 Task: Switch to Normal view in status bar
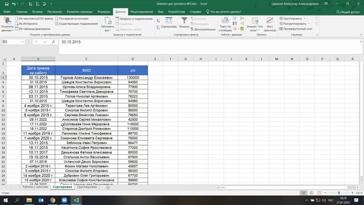[x=303, y=193]
